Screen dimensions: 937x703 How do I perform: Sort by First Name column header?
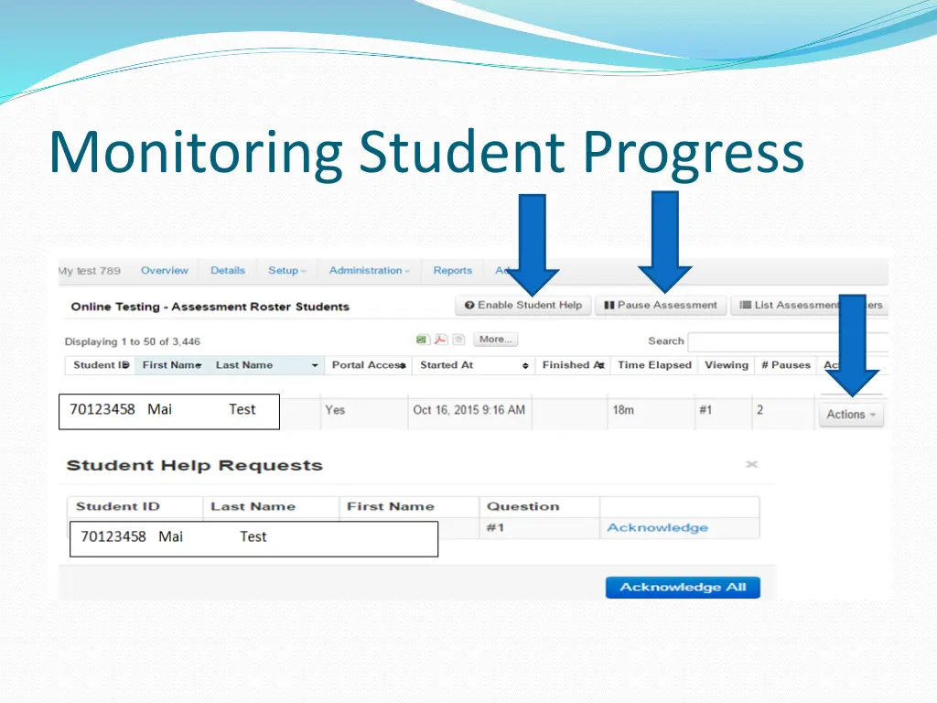tap(171, 365)
